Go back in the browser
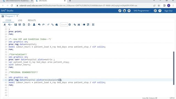This screenshot has height=99, width=176. pos(3,5)
